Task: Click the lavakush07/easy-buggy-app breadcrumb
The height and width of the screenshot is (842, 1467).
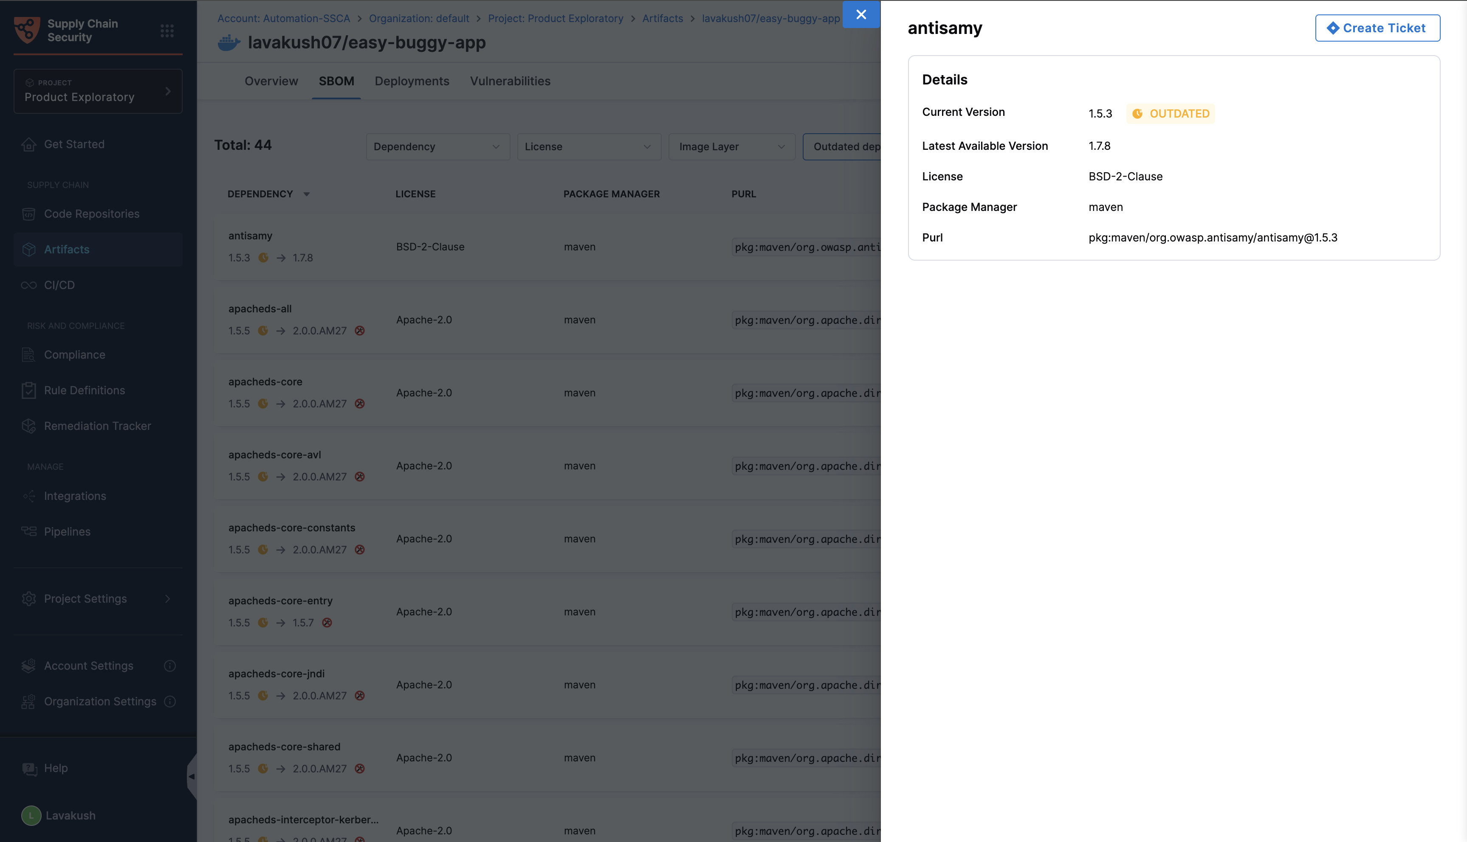Action: [771, 19]
